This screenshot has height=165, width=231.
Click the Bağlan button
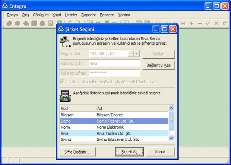(159, 54)
